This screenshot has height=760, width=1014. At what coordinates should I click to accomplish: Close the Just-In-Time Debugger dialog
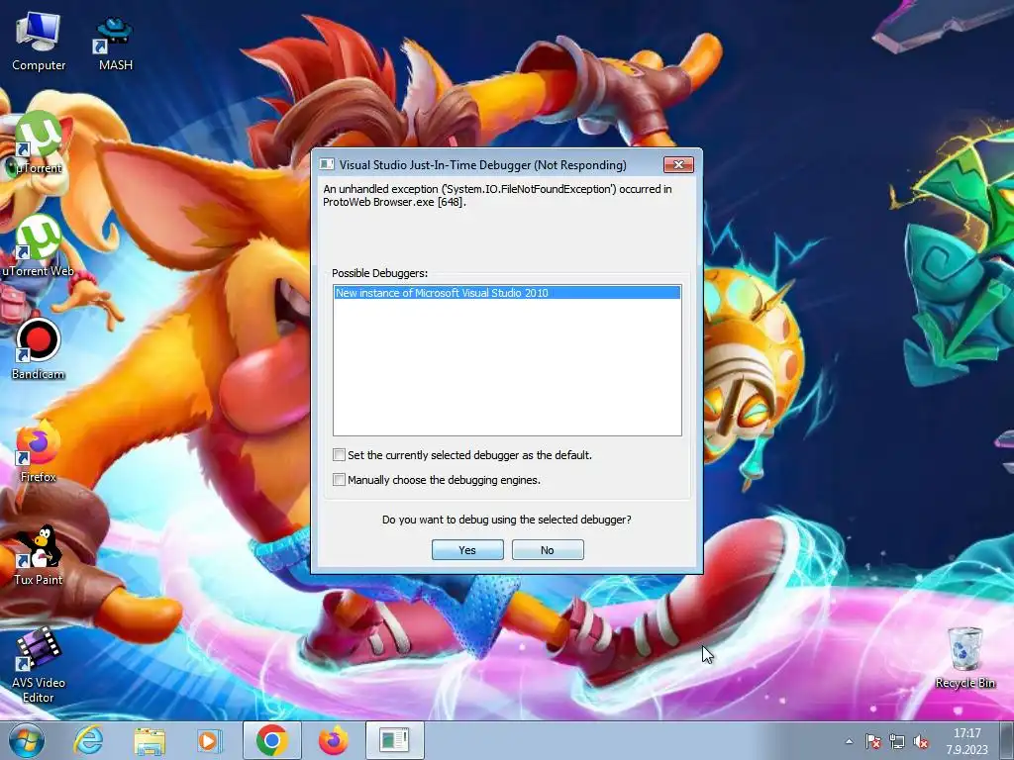[x=678, y=165]
